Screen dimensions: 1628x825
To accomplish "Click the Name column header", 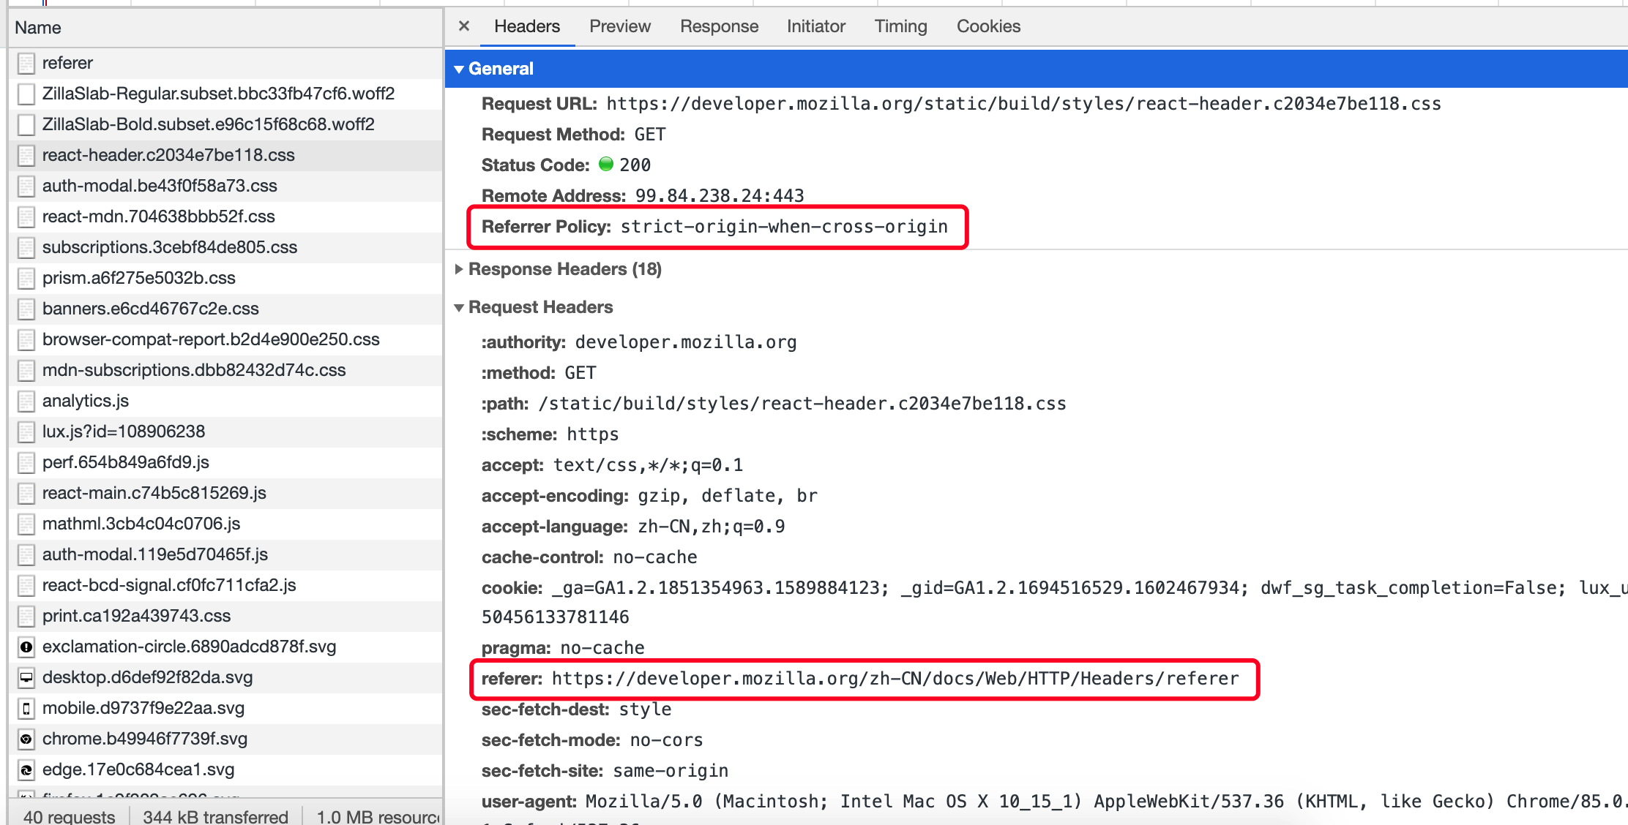I will pos(38,28).
